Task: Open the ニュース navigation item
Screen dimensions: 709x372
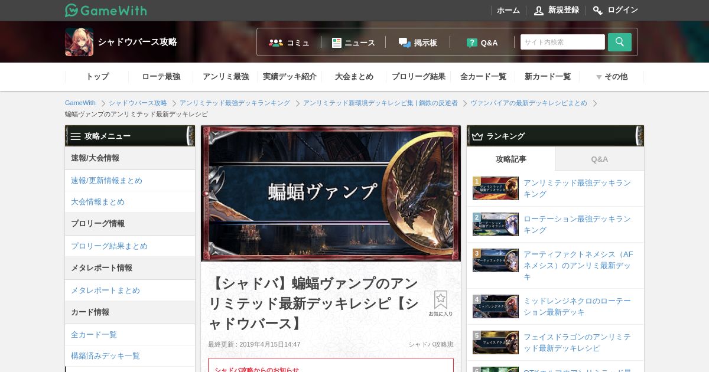Action: (353, 43)
